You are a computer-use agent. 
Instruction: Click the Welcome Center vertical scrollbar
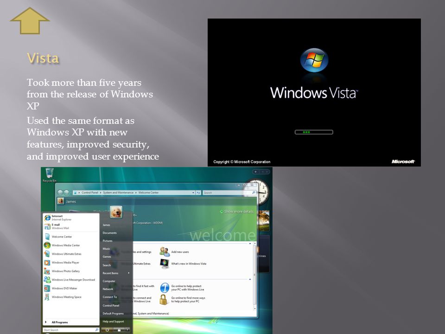tap(255, 276)
